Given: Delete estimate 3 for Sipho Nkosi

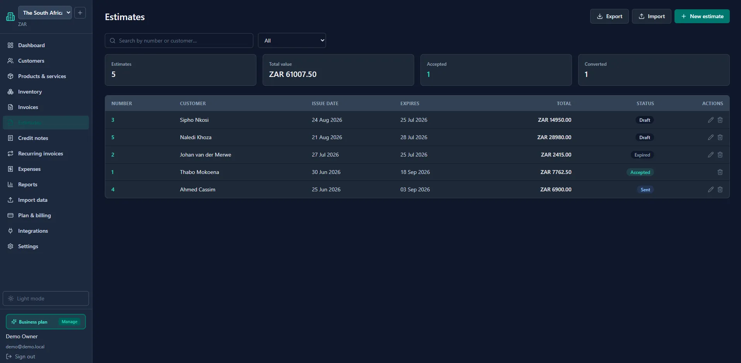Looking at the screenshot, I should click(720, 120).
